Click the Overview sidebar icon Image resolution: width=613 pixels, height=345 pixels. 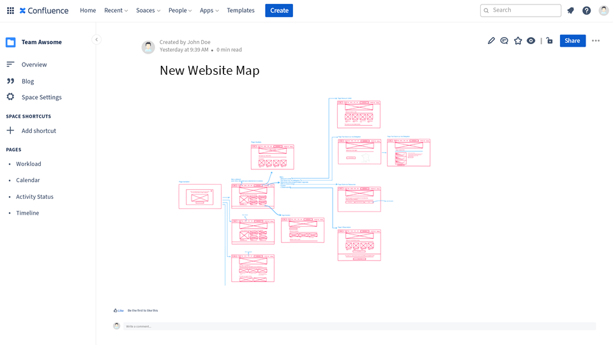[x=11, y=64]
